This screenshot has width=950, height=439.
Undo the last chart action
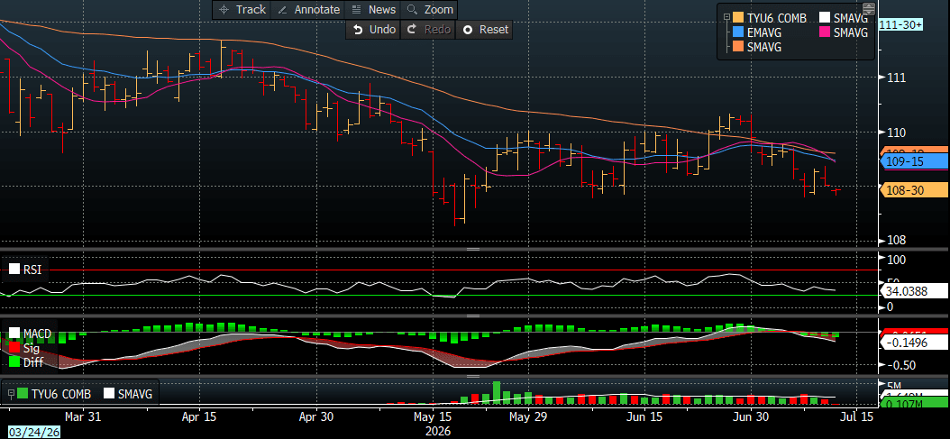tap(373, 29)
